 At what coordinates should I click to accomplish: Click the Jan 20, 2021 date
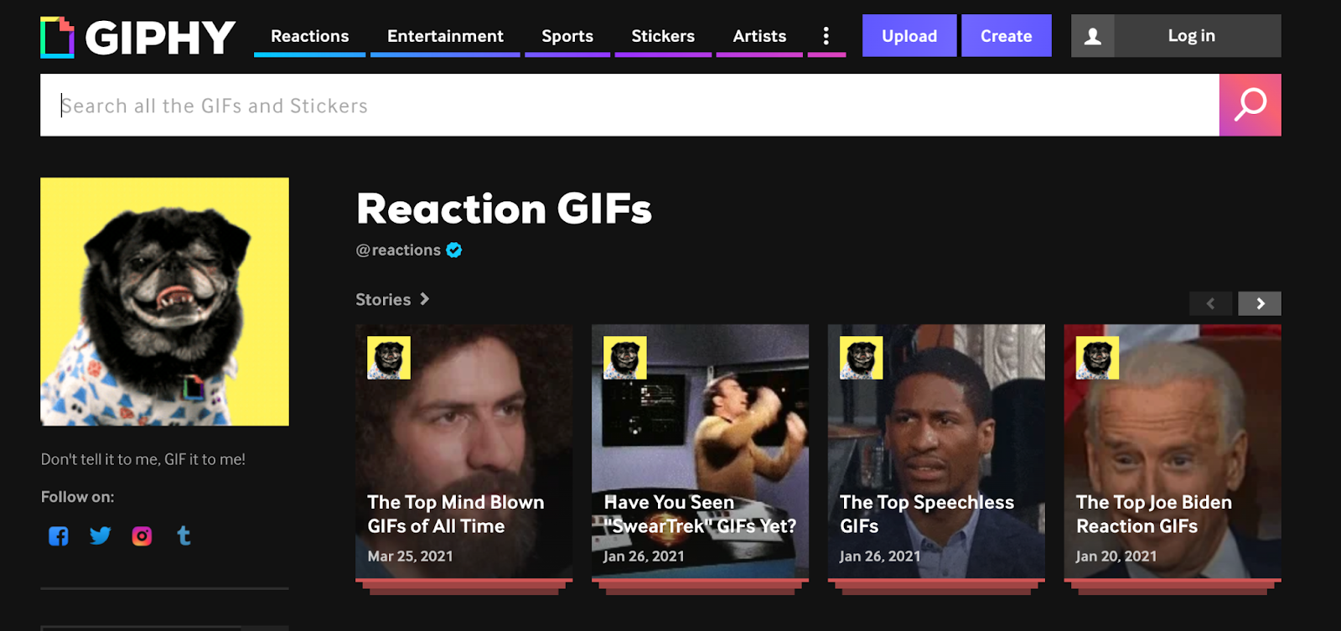coord(1116,556)
